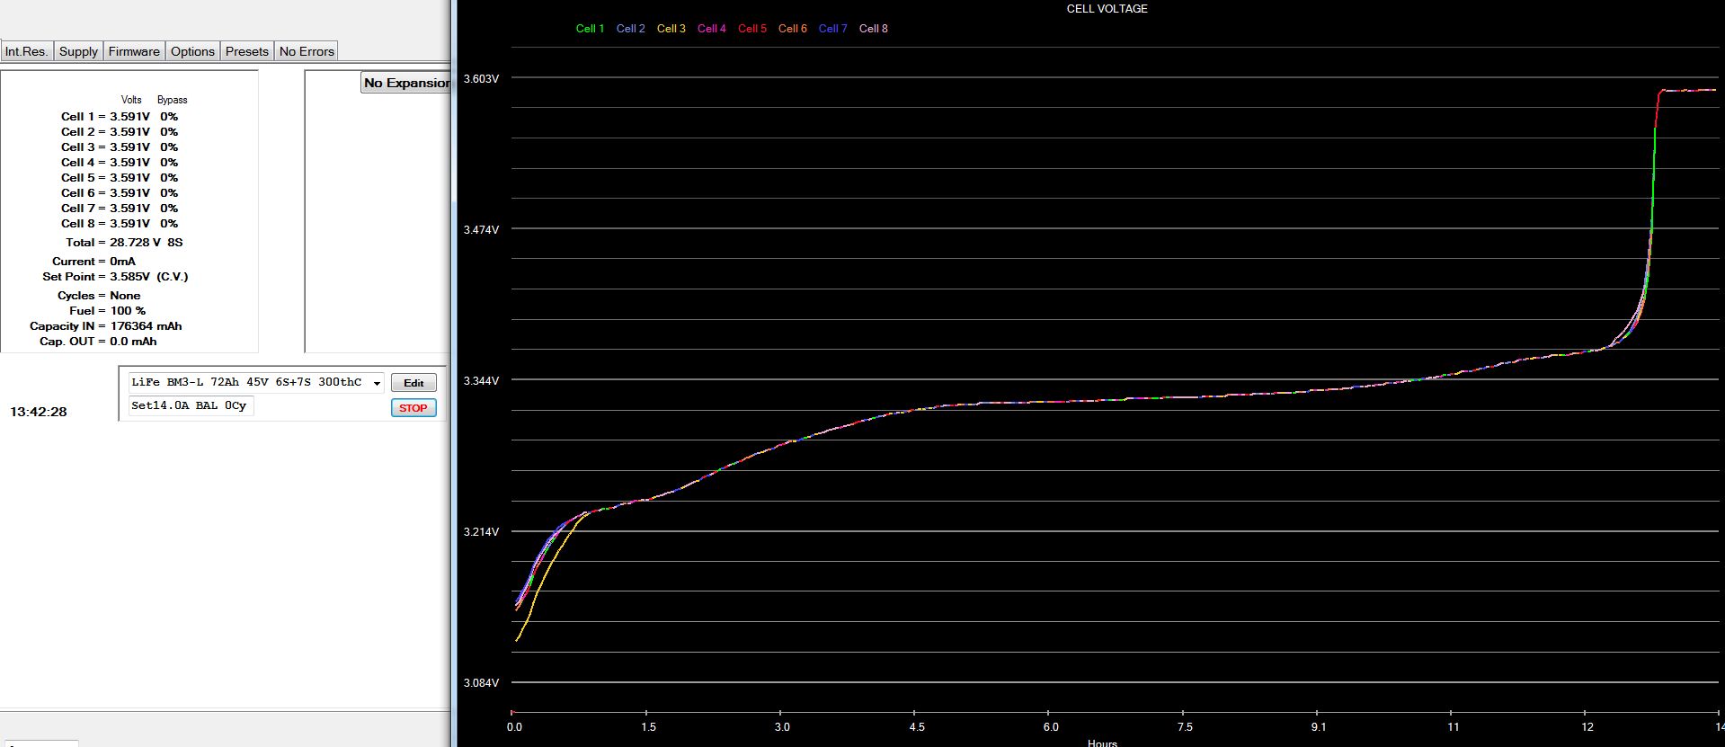Expand the LiFe BM3-L preset dropdown
The image size is (1725, 747).
[377, 383]
